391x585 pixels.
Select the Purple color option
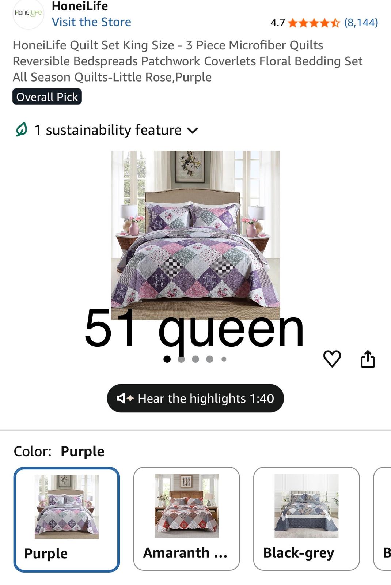click(x=67, y=519)
